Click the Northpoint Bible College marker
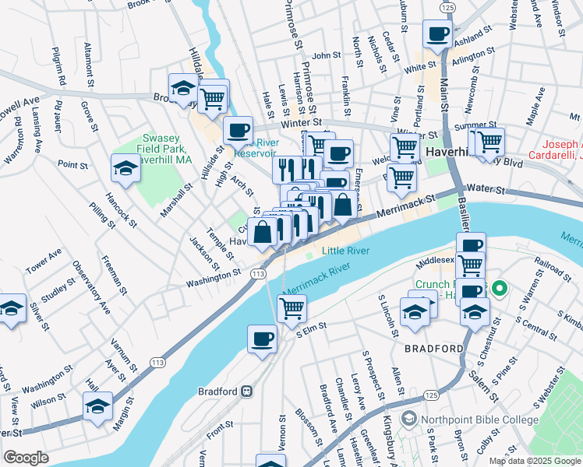The image size is (583, 467). pos(408,420)
